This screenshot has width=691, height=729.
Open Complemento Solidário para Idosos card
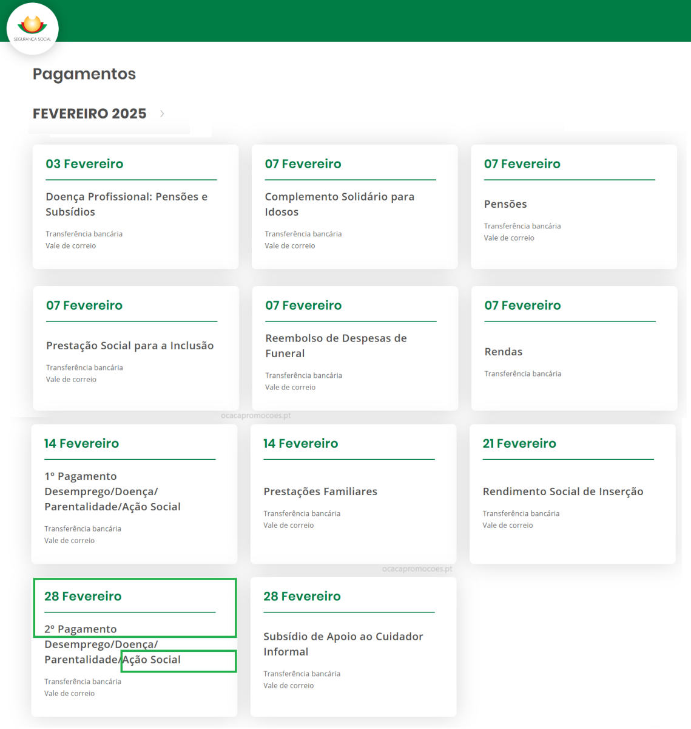tap(339, 204)
